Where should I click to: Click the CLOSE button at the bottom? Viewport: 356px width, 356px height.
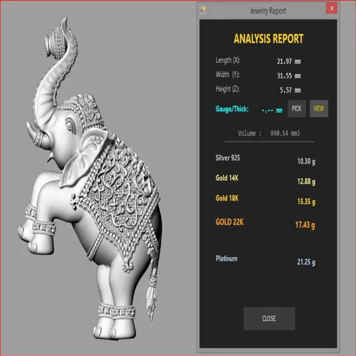[269, 319]
